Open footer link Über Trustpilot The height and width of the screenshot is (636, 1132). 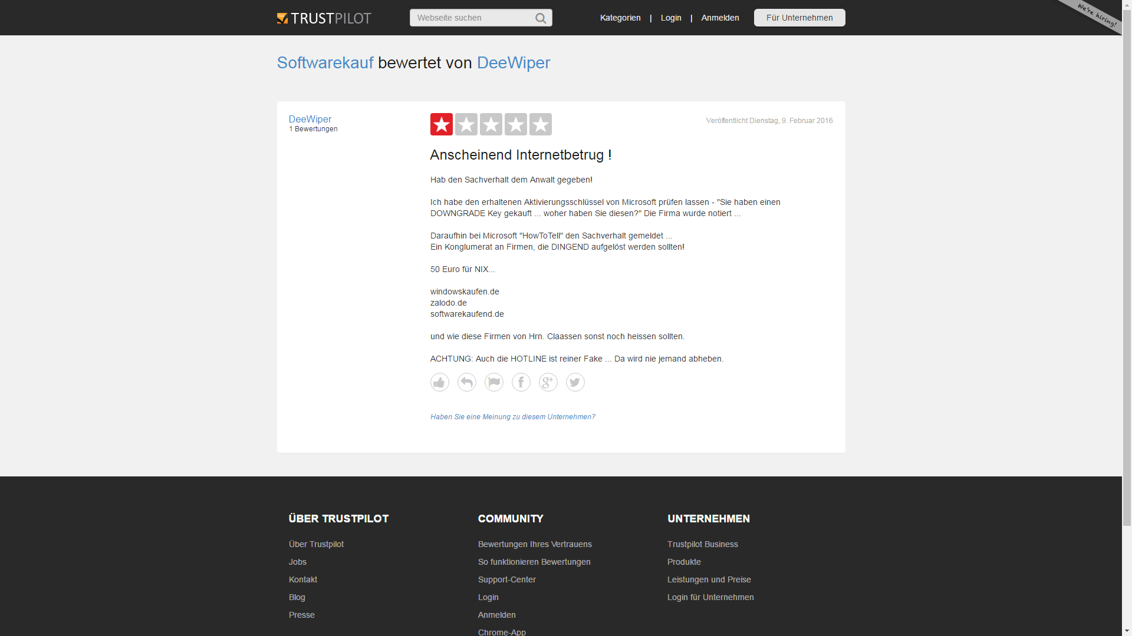click(x=316, y=544)
